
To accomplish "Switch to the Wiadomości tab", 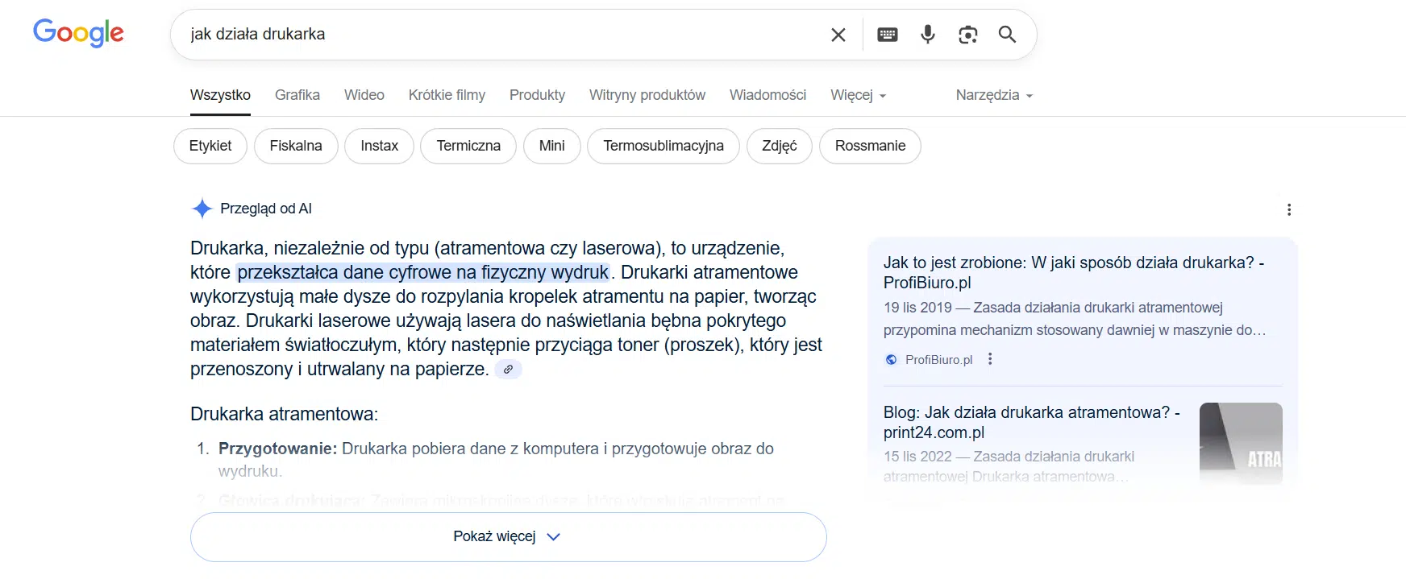I will pyautogui.click(x=767, y=95).
